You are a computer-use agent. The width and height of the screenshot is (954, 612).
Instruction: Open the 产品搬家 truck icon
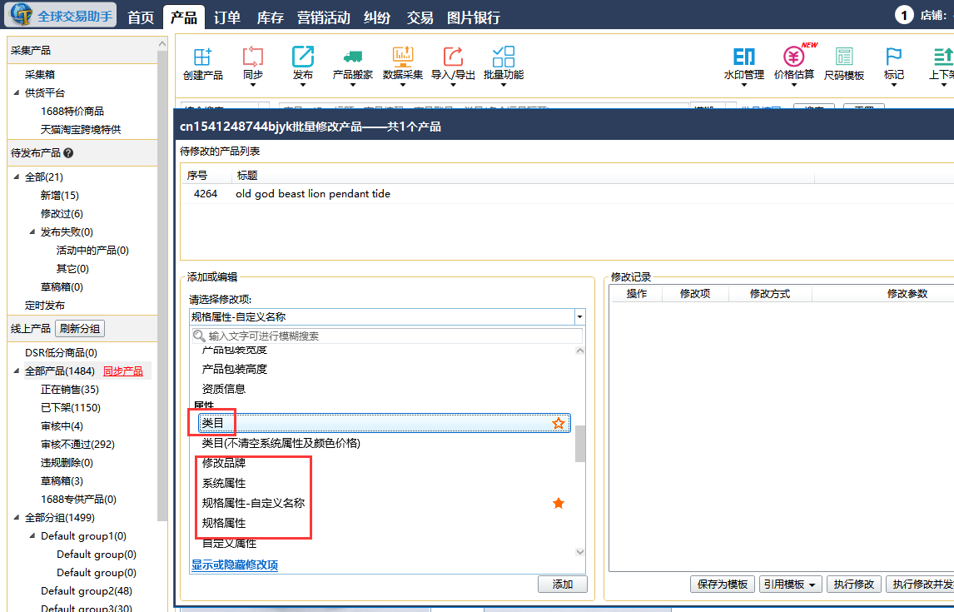352,57
